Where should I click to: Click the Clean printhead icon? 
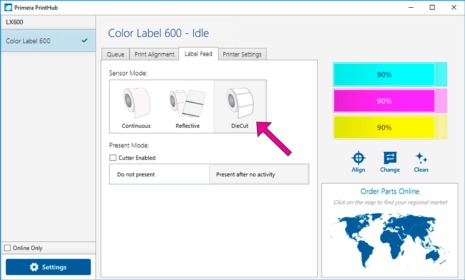[421, 158]
